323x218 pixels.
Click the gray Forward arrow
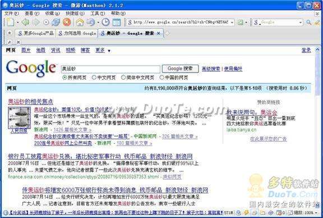pos(36,22)
